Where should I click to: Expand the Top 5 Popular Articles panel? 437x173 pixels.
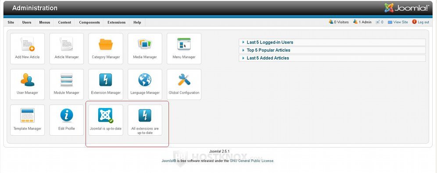332,50
